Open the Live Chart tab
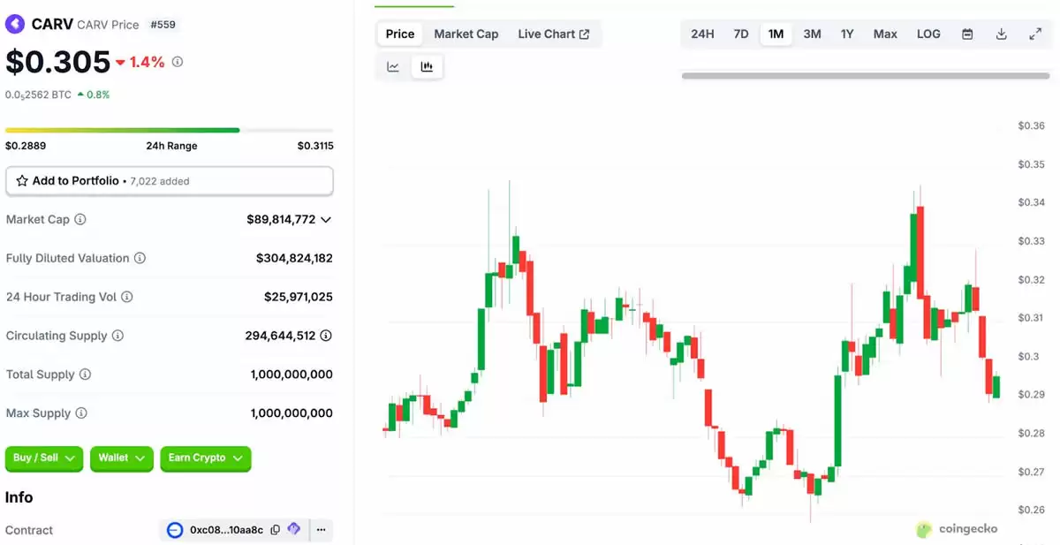 [x=548, y=34]
